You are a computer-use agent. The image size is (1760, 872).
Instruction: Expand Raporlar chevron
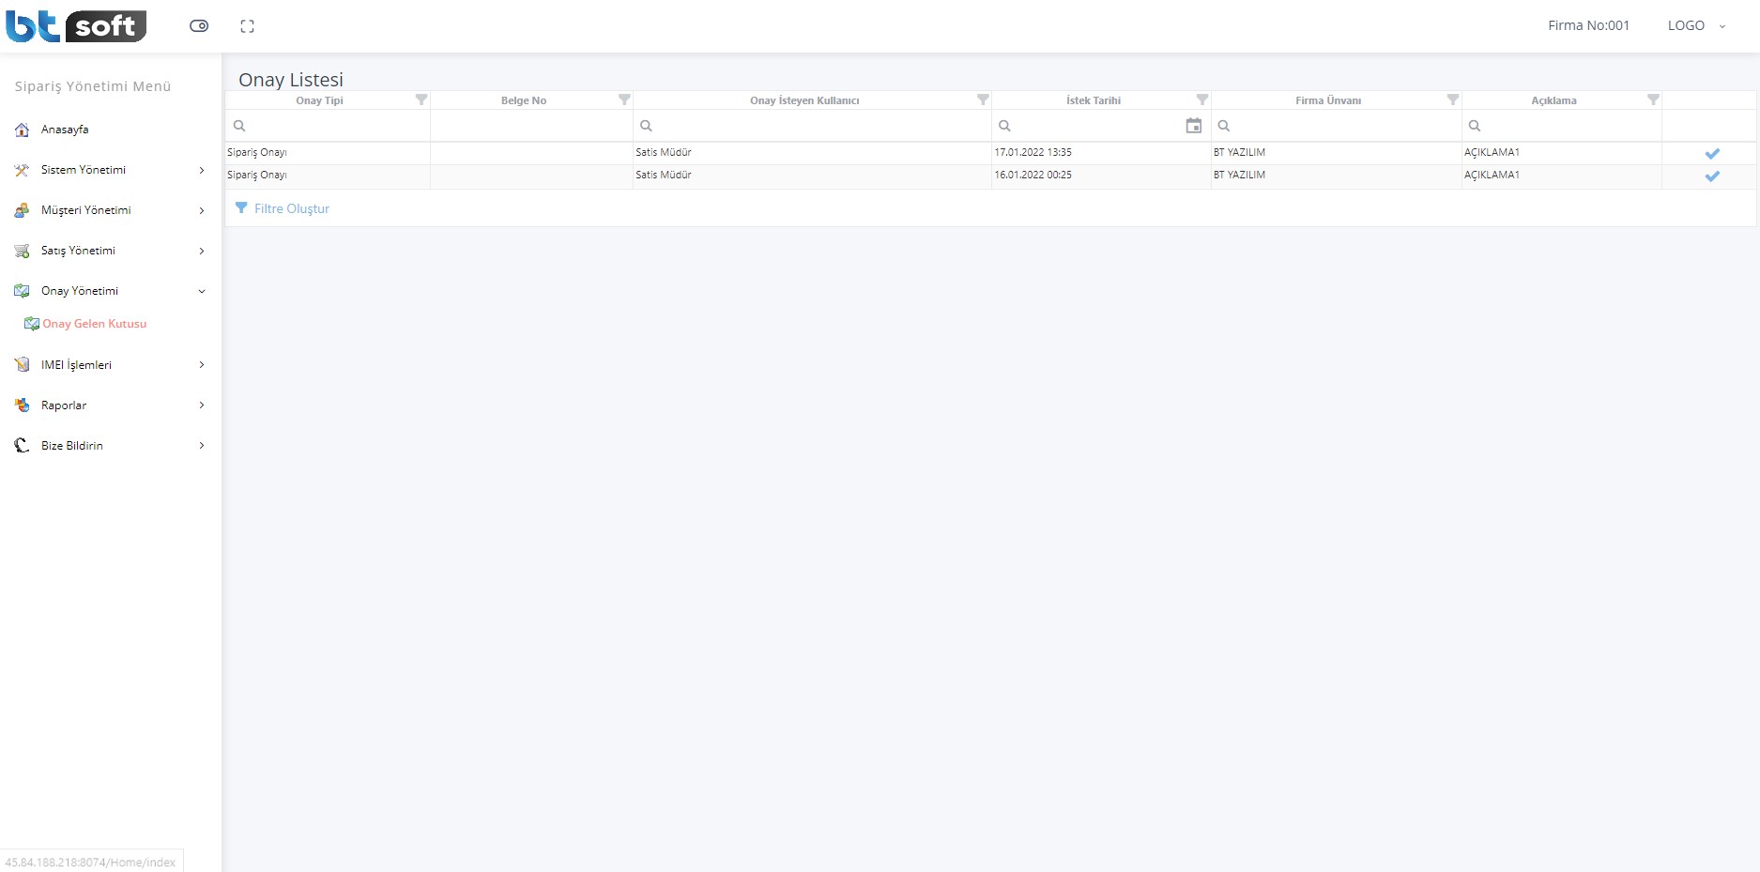202,405
